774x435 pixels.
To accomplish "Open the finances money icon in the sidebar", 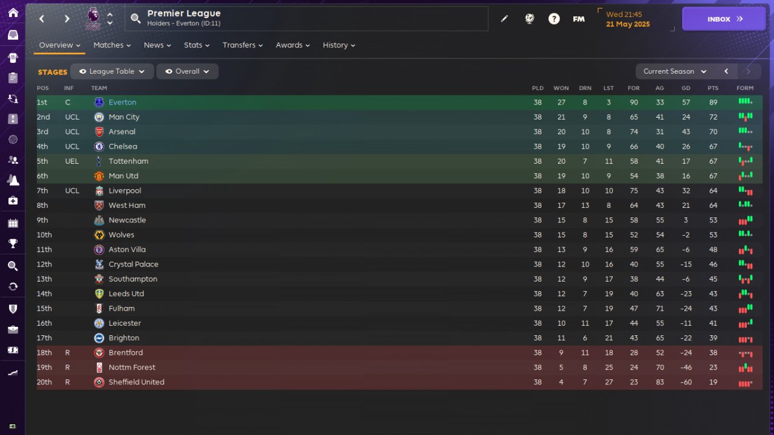I will 13,350.
